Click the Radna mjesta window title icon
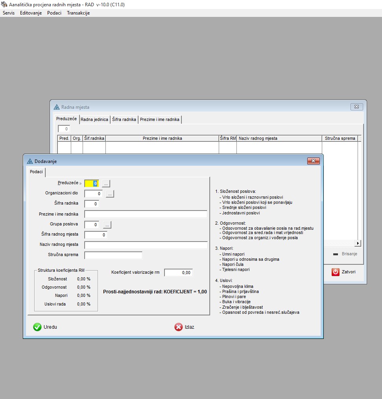Viewport: 382px width, 399px height. coord(57,107)
